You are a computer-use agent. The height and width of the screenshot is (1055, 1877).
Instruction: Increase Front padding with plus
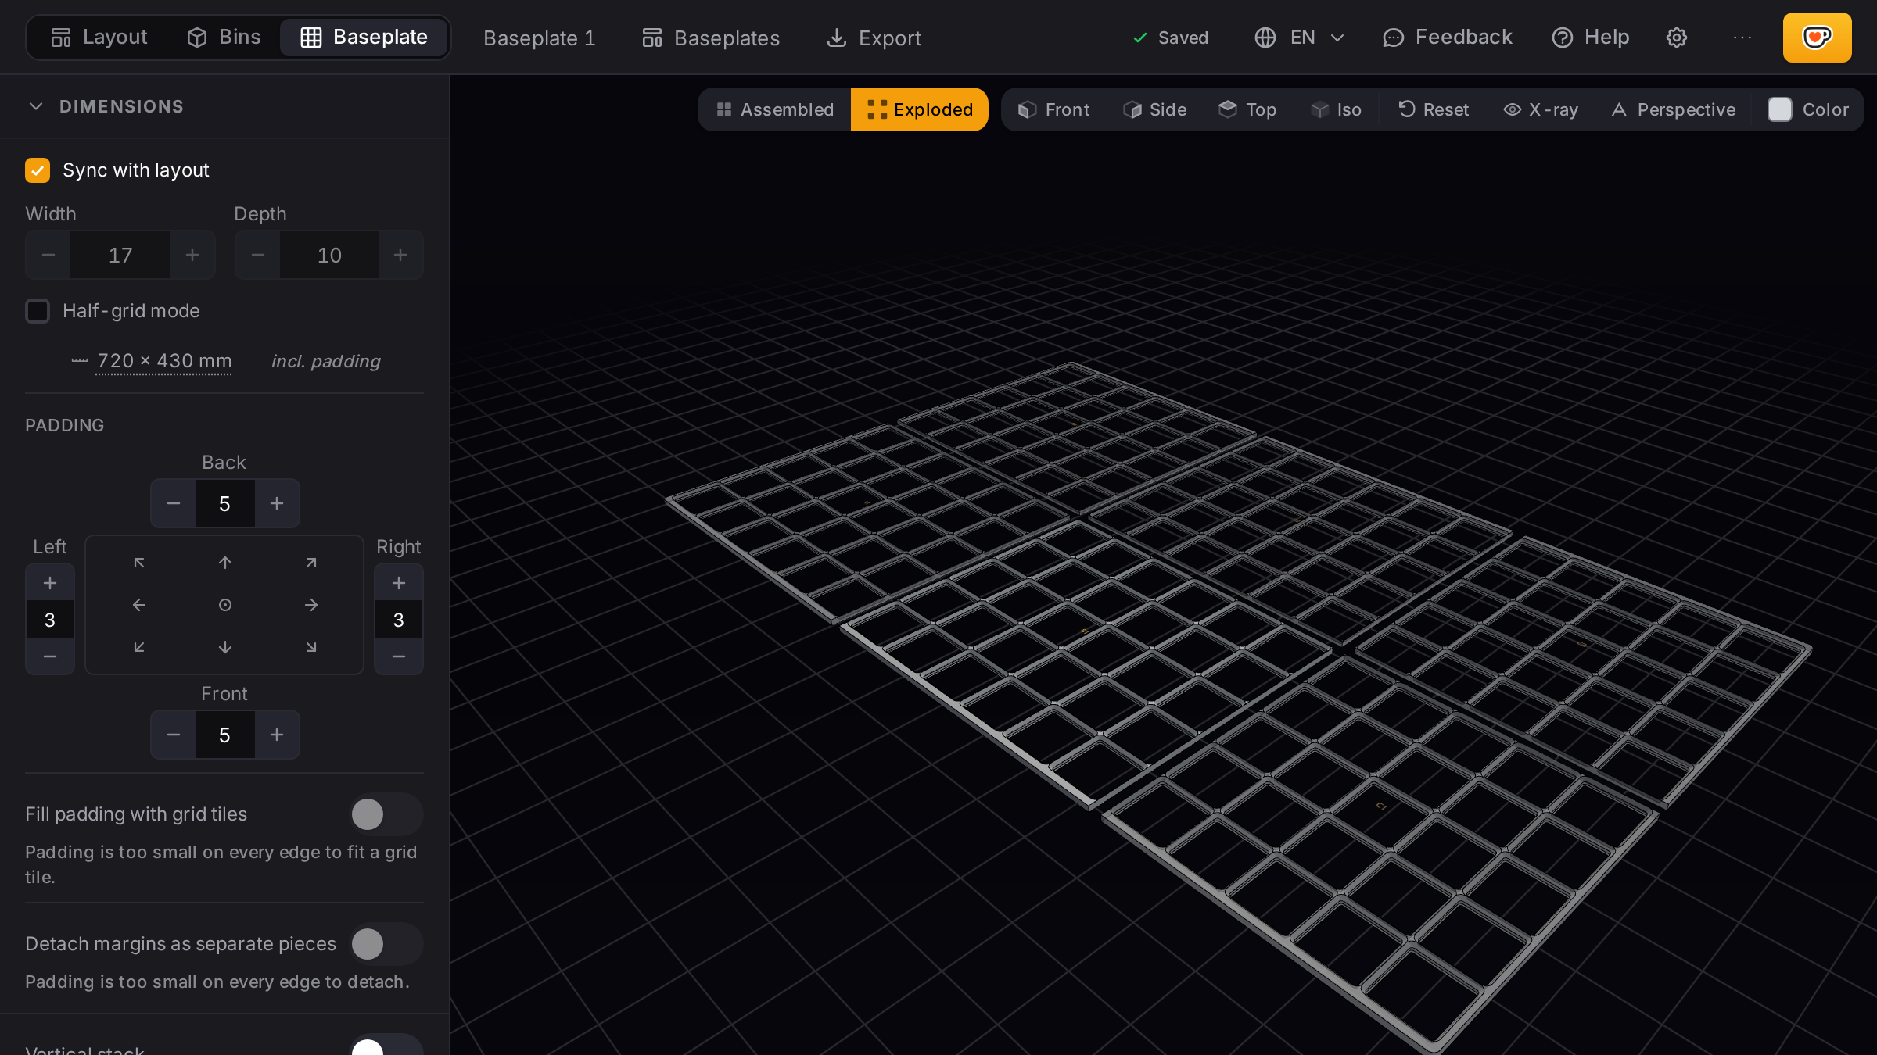(x=277, y=735)
